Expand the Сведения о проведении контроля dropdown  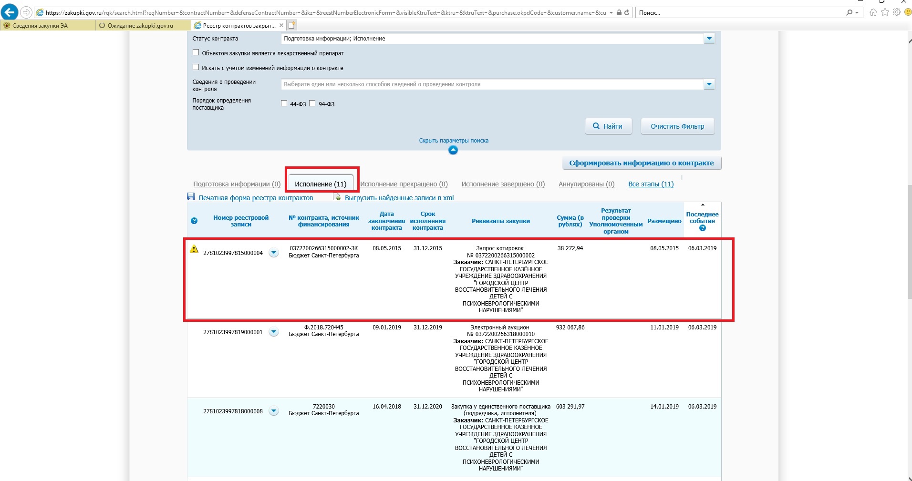tap(709, 84)
